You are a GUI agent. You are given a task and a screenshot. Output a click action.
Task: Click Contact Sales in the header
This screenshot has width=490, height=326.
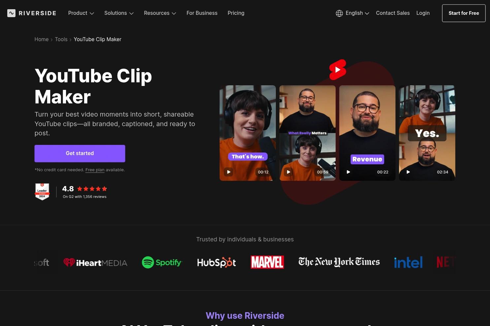click(x=393, y=13)
